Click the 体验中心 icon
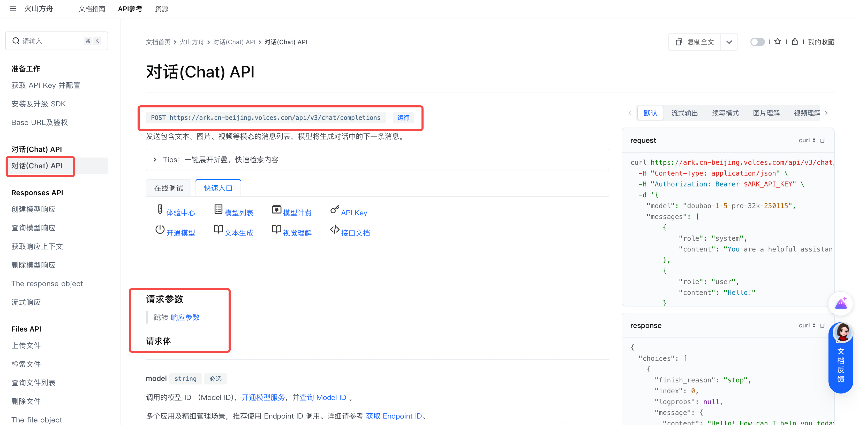Screen dimensions: 859x425 click(x=160, y=209)
